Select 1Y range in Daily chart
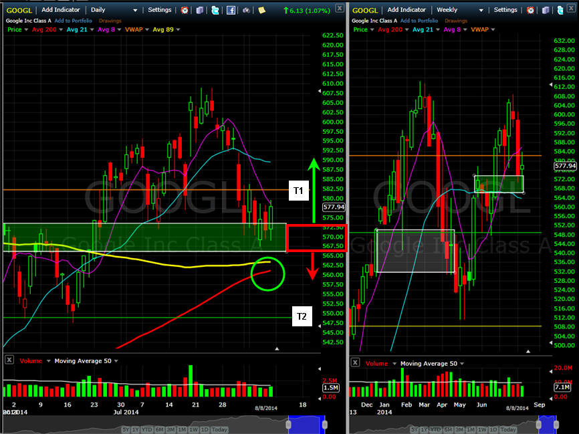 pos(136,430)
